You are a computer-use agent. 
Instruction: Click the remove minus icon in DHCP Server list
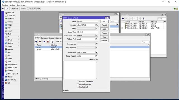coord(40,42)
